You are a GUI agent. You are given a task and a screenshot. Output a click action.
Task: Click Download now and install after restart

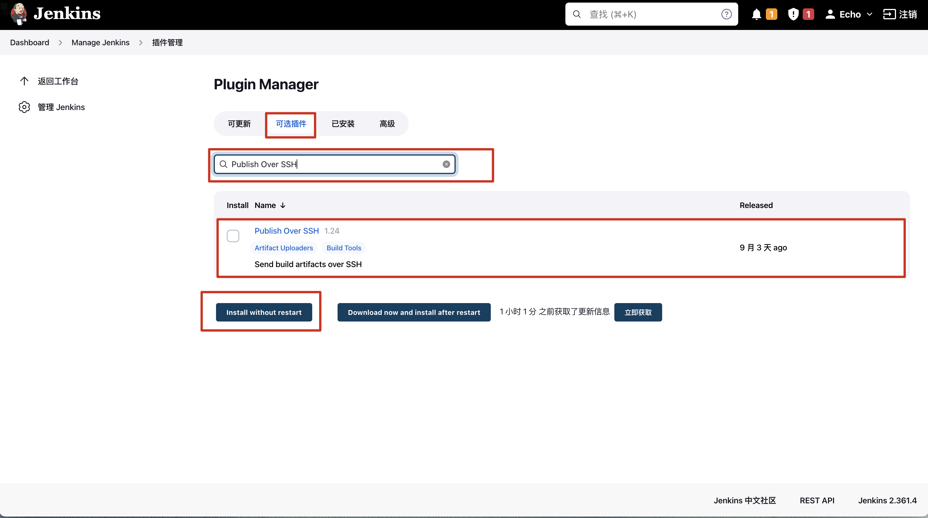pos(414,312)
